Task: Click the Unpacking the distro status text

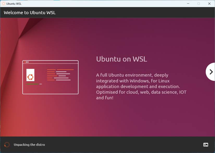Action: click(x=29, y=144)
